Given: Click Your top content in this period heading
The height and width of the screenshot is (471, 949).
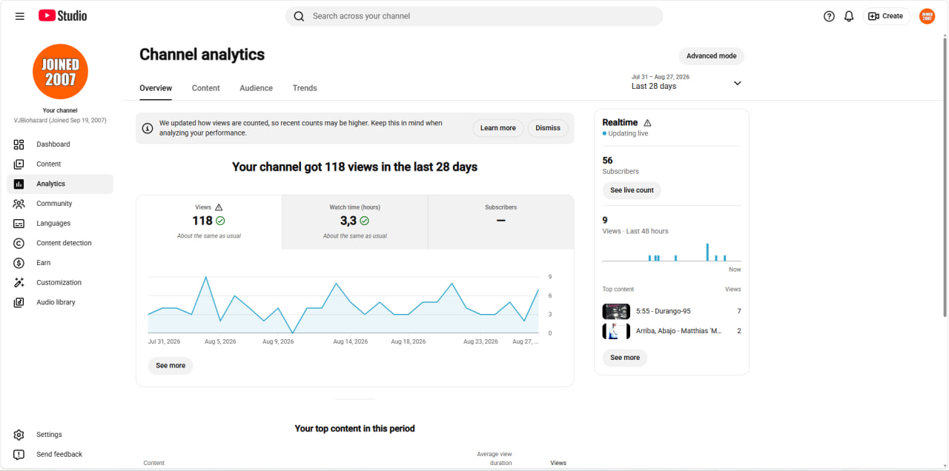Looking at the screenshot, I should click(354, 429).
